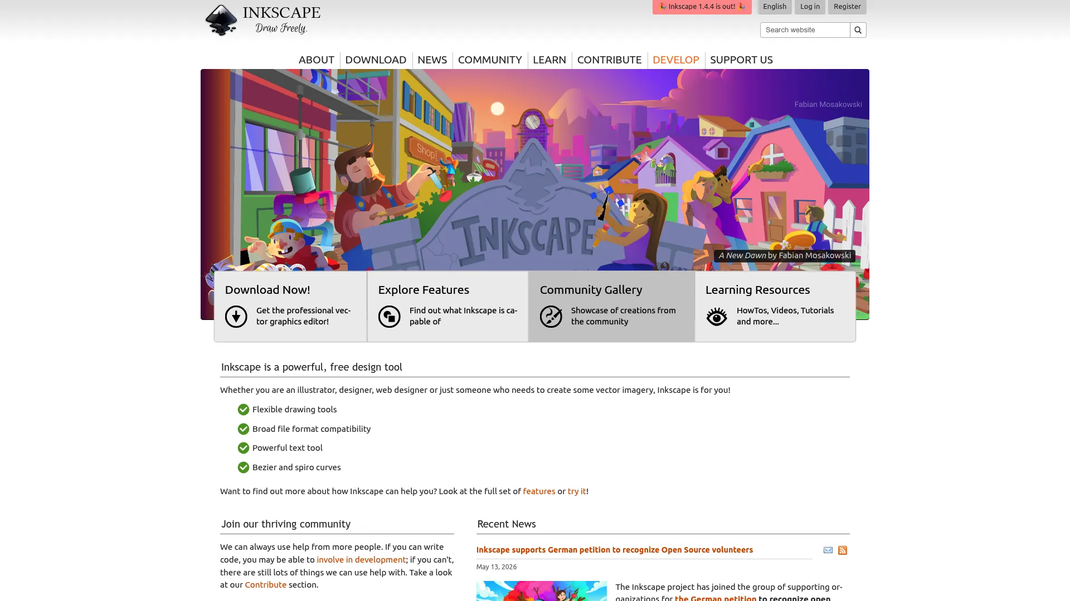The height and width of the screenshot is (601, 1070).
Task: Open the news mailing list envelope icon
Action: click(828, 550)
